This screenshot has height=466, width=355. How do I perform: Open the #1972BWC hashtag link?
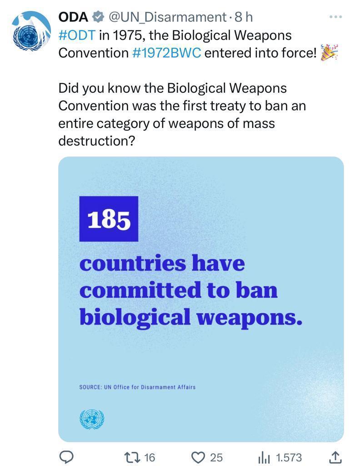coord(166,53)
